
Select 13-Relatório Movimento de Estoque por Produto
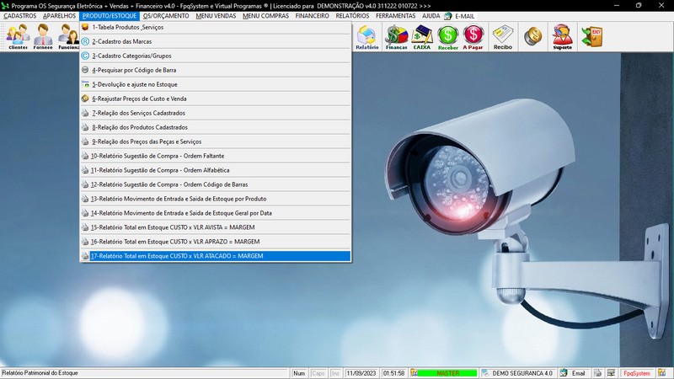[x=216, y=199]
